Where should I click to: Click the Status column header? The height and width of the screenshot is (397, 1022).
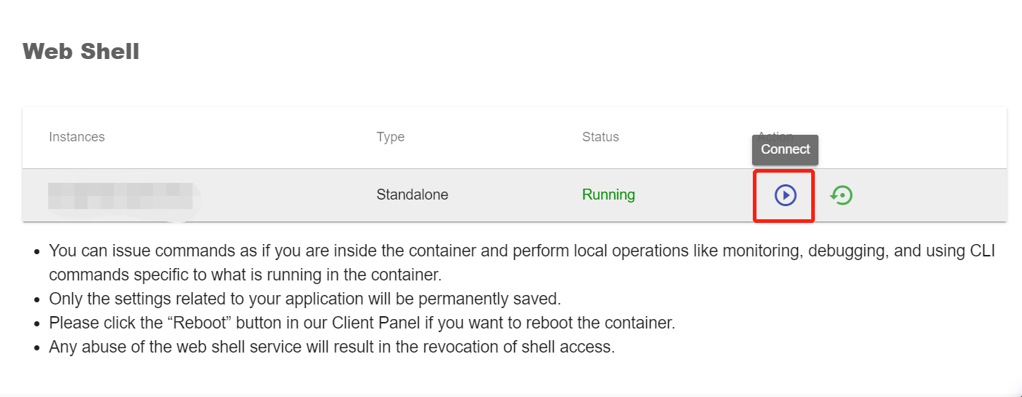(x=600, y=137)
